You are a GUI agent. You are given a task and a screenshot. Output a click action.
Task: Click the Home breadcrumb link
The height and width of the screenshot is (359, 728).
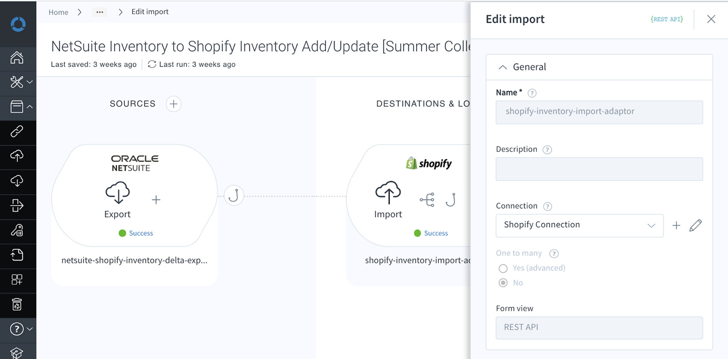click(58, 12)
